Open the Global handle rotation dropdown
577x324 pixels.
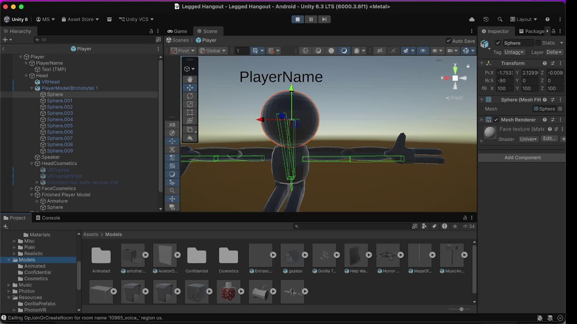click(213, 51)
